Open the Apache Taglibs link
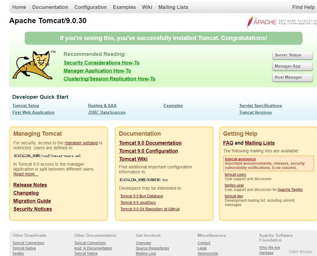The height and width of the screenshot is (256, 317). (x=290, y=190)
